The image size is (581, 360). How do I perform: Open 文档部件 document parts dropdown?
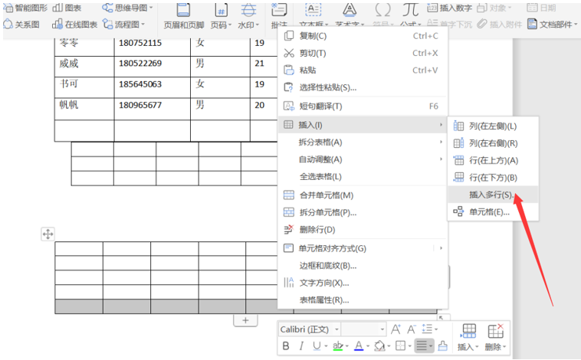(553, 25)
